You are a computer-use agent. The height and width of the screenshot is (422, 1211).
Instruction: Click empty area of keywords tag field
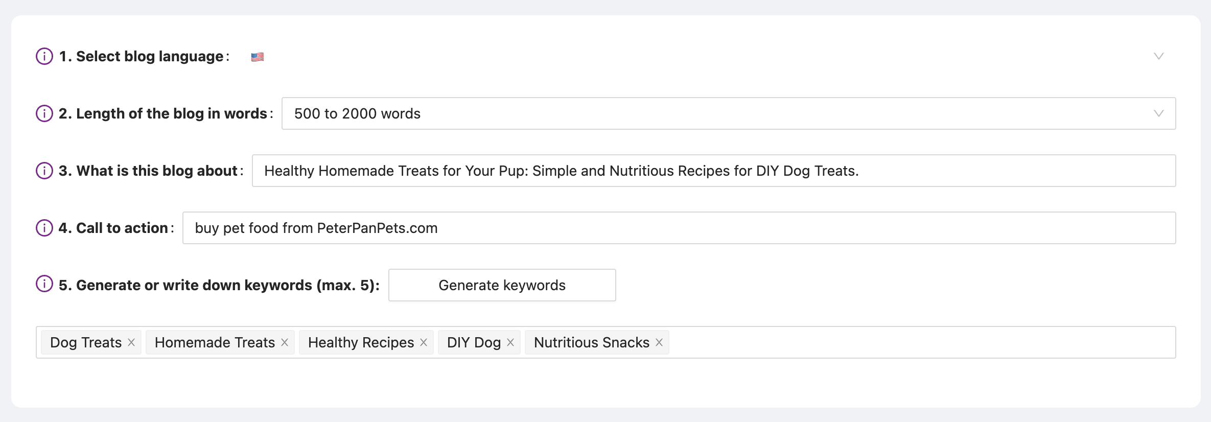[x=920, y=342]
